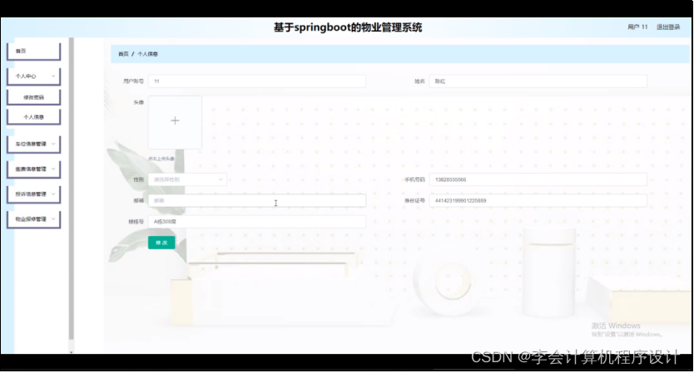Open the 性别 gender dropdown
The image size is (694, 373).
187,180
